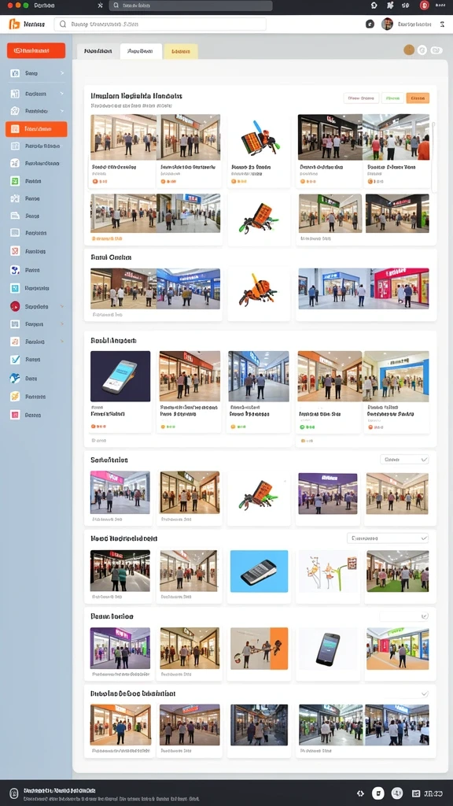453x806 pixels.
Task: Open the wide dropdown in the fifth section header
Action: pos(388,538)
